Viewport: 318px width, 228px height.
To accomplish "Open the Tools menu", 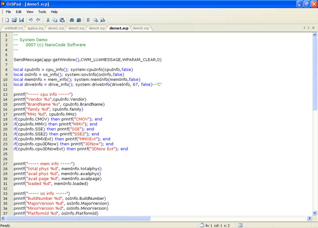I will click(42, 12).
